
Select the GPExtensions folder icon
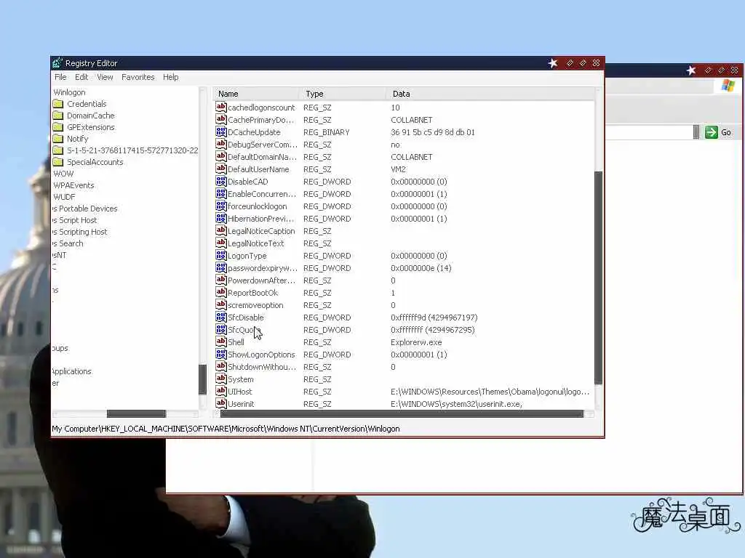pyautogui.click(x=58, y=127)
